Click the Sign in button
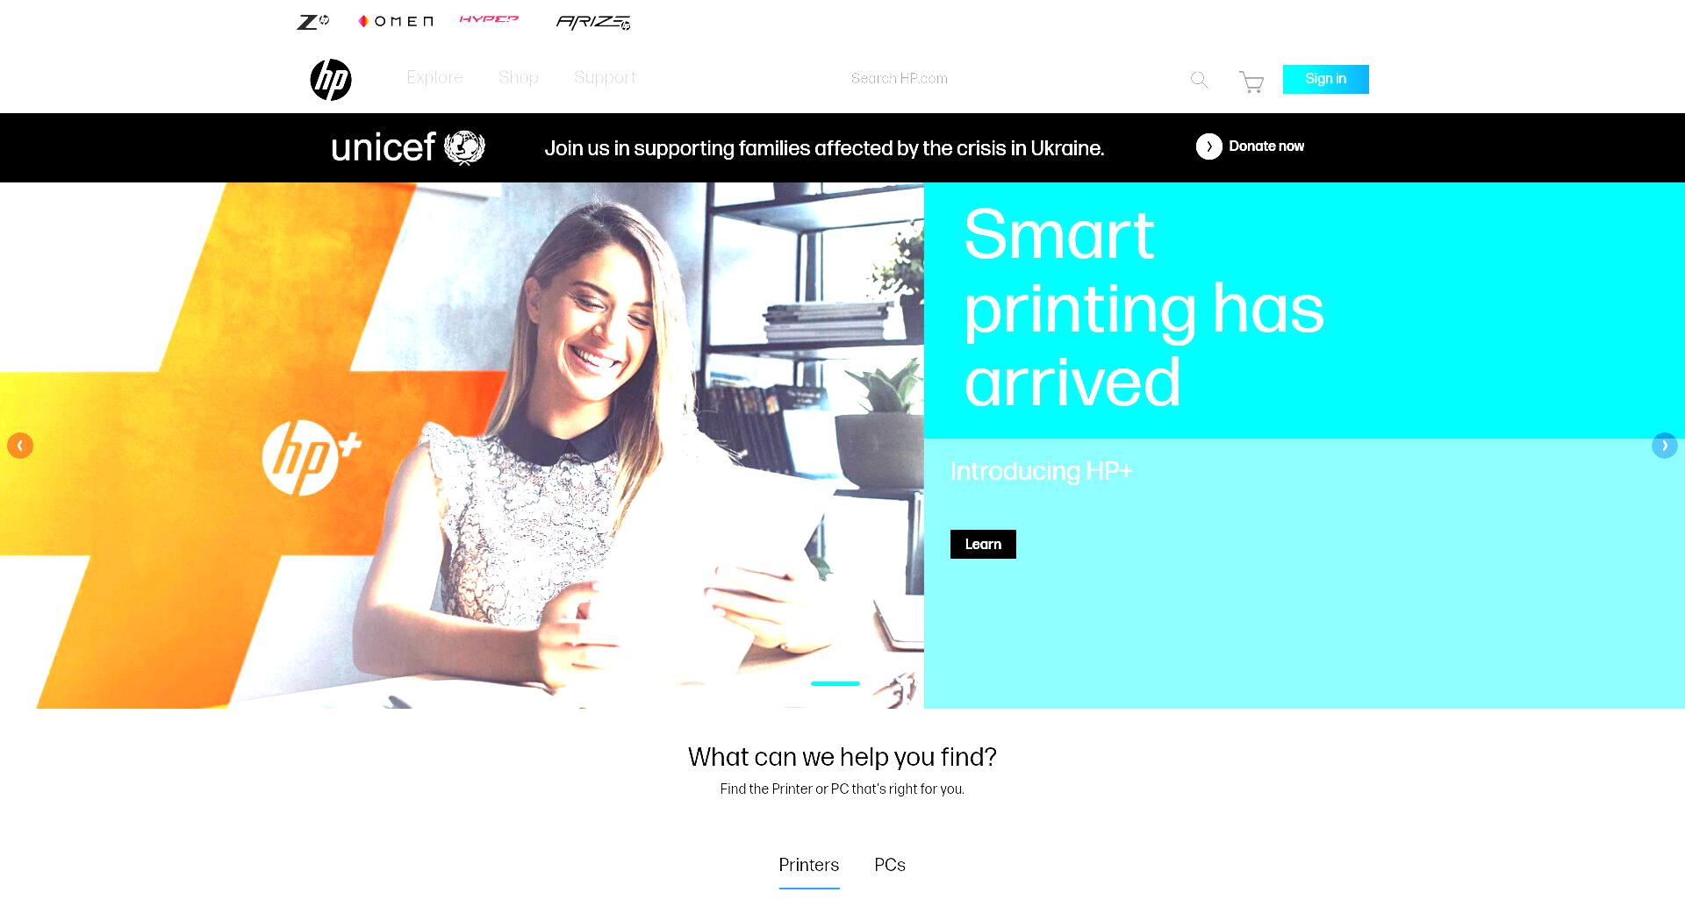This screenshot has width=1685, height=921. (x=1325, y=79)
